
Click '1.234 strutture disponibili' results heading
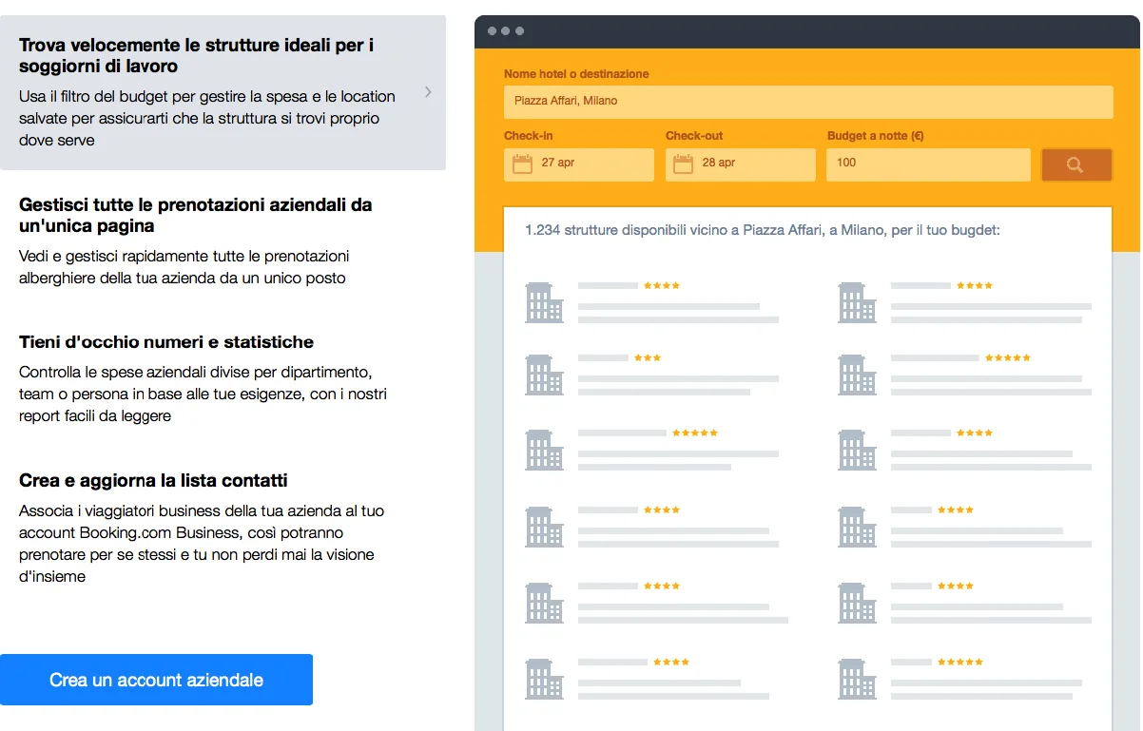pos(763,230)
